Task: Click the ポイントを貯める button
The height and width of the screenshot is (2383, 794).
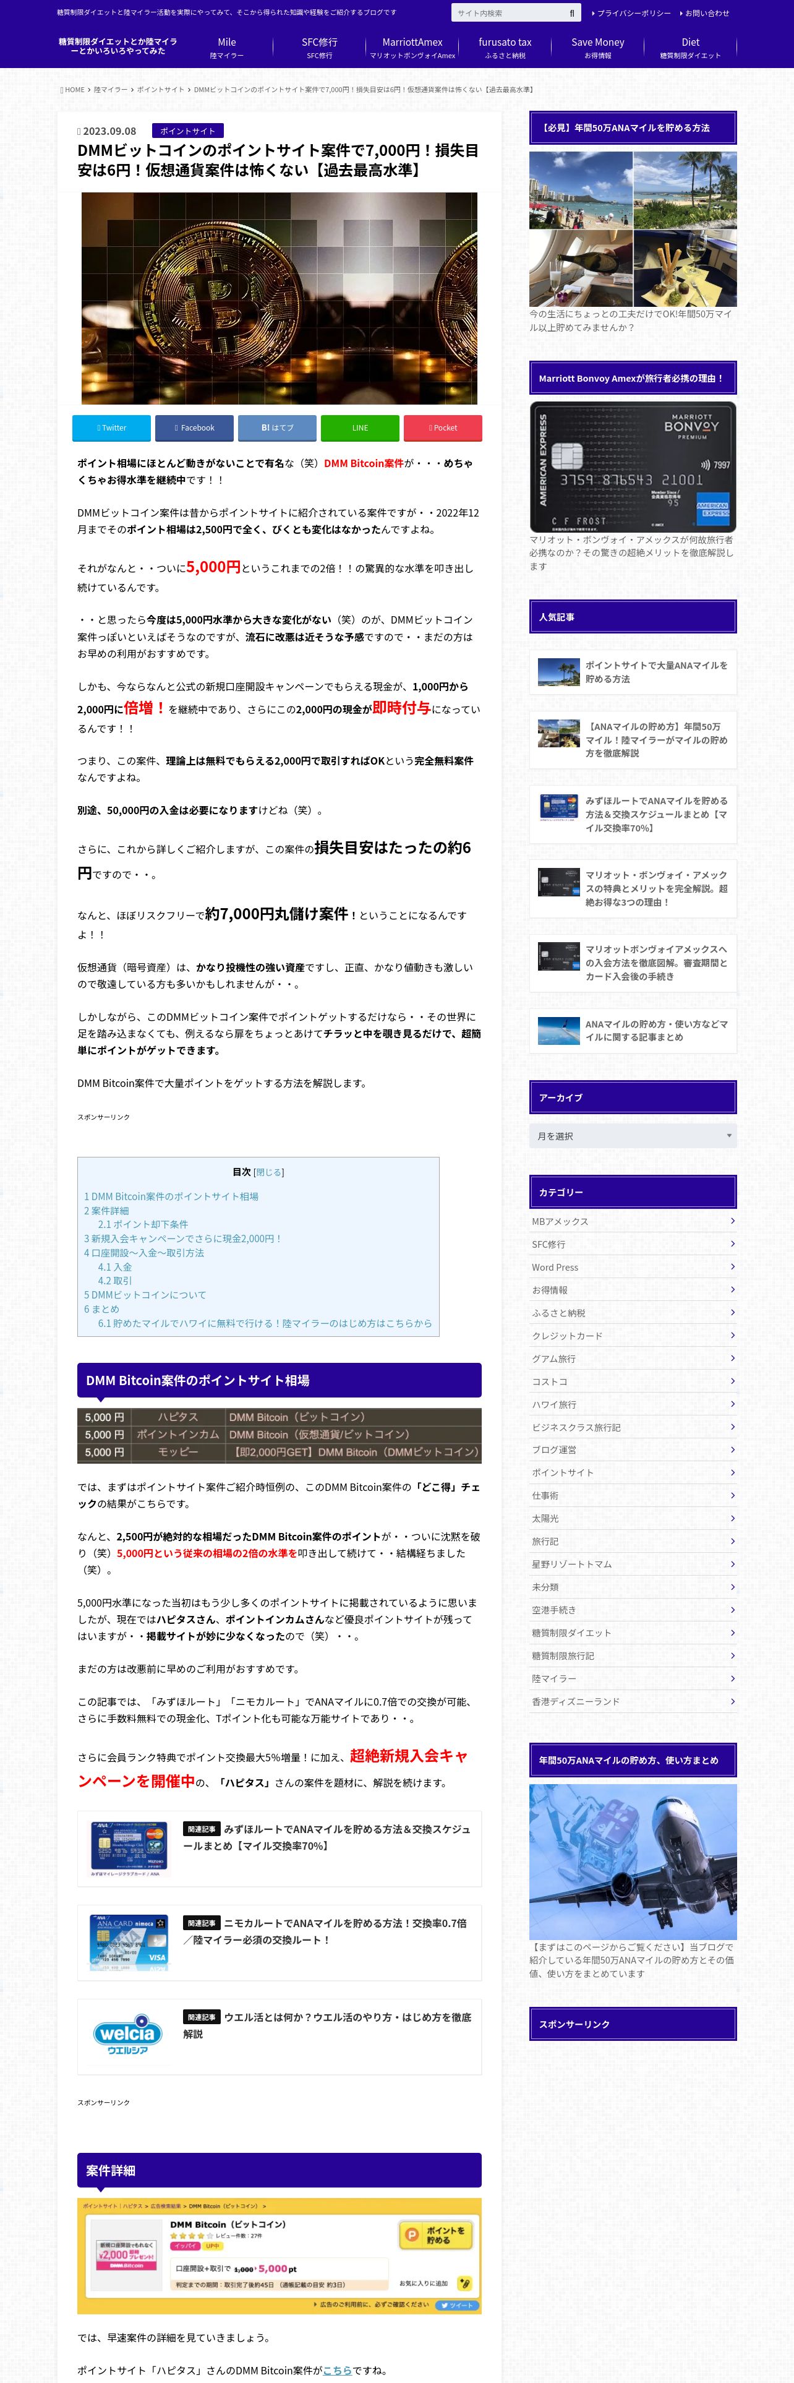Action: 435,2235
